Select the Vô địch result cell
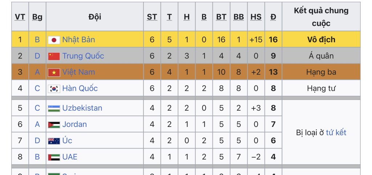 coord(321,39)
